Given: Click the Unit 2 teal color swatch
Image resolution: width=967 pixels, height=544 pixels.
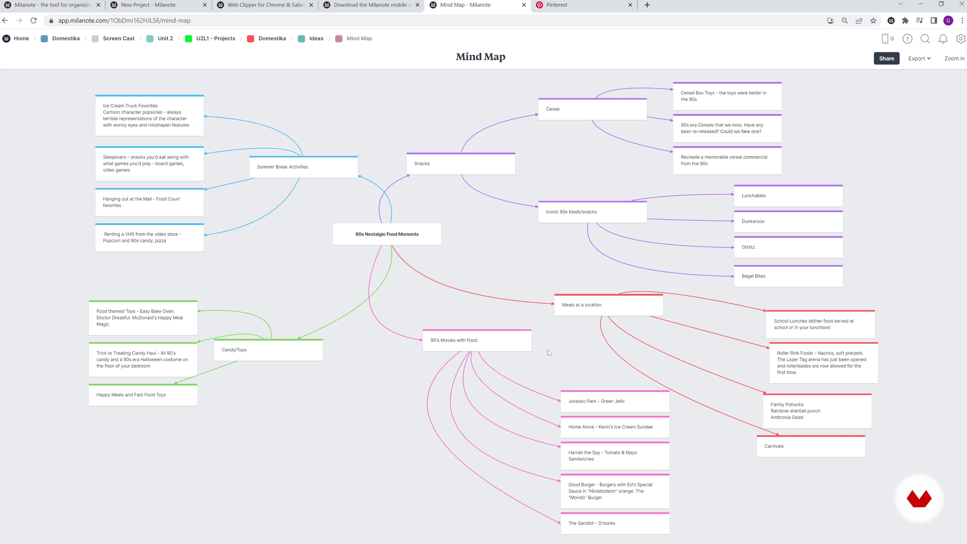Looking at the screenshot, I should click(150, 39).
